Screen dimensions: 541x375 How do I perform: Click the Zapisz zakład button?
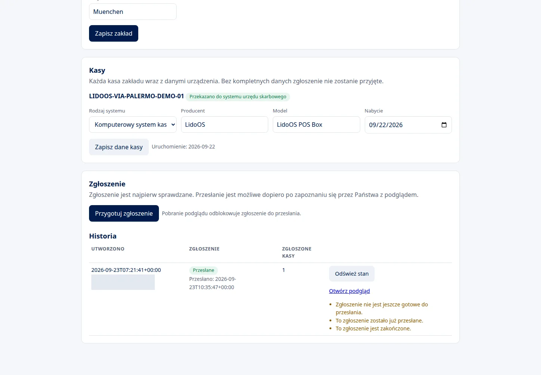click(113, 33)
